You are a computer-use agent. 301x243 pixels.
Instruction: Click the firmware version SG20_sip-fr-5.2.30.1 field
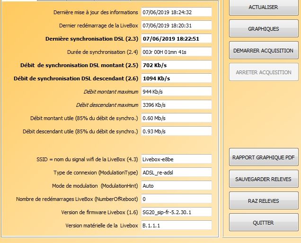[177, 212]
